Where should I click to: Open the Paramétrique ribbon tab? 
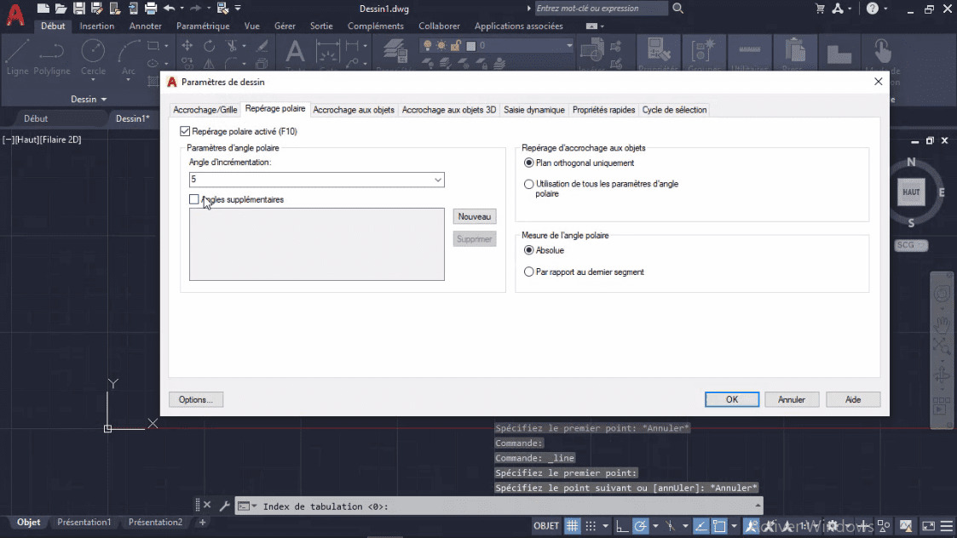(x=203, y=26)
